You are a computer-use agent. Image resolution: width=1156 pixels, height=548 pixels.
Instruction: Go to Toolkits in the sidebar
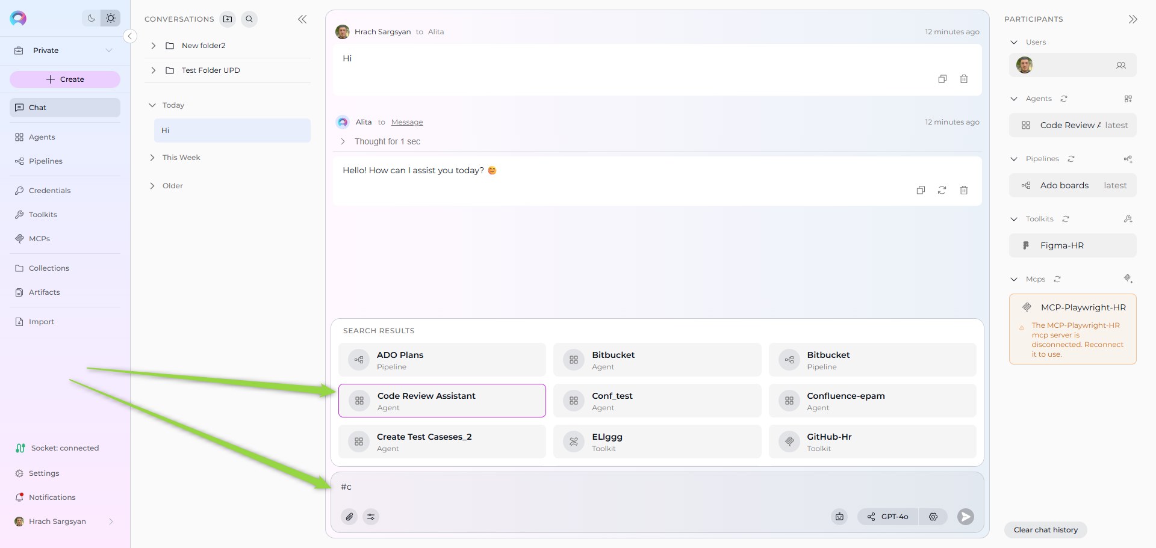coord(43,215)
